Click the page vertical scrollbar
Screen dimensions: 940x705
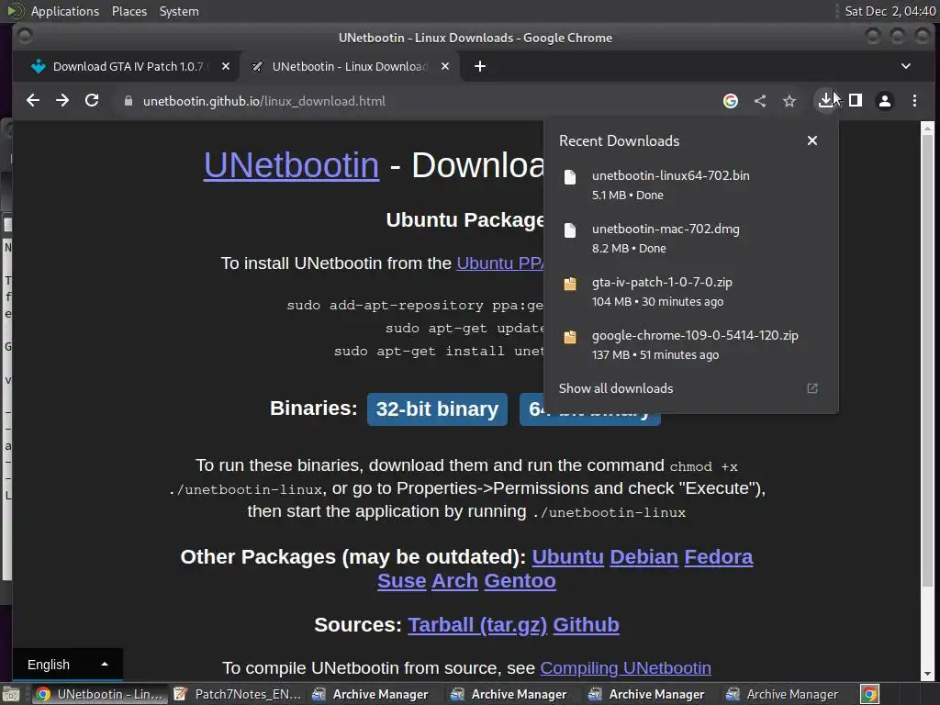[927, 360]
